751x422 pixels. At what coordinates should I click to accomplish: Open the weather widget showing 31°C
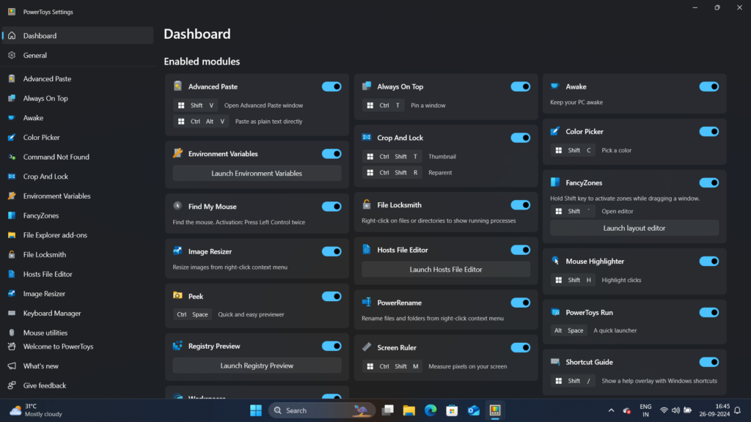36,410
